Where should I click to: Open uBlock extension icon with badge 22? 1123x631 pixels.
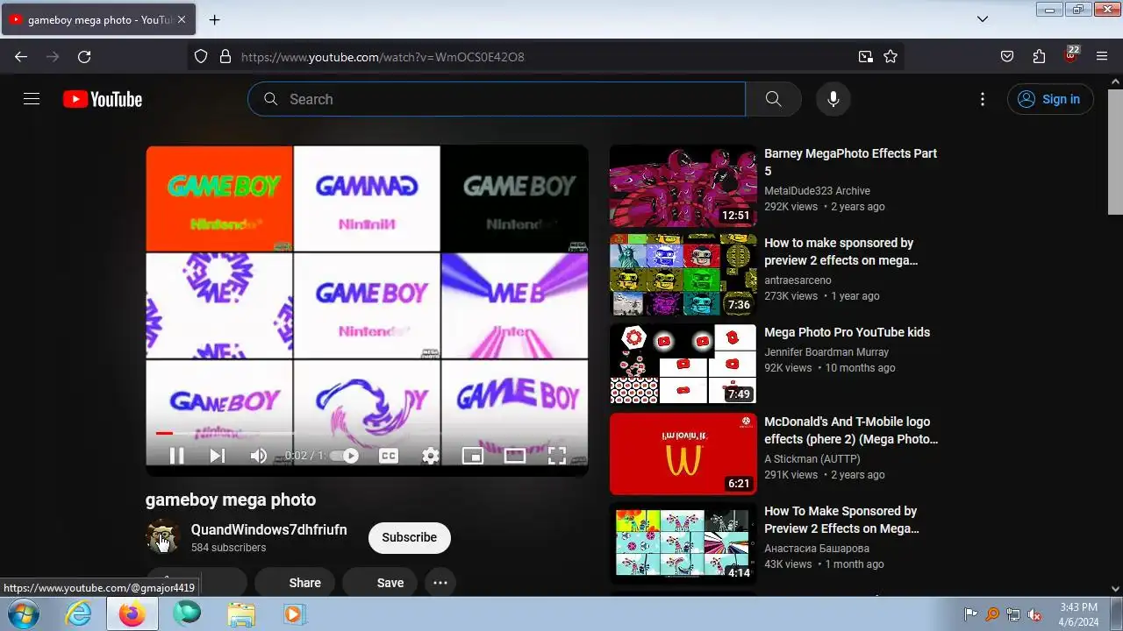[1070, 55]
